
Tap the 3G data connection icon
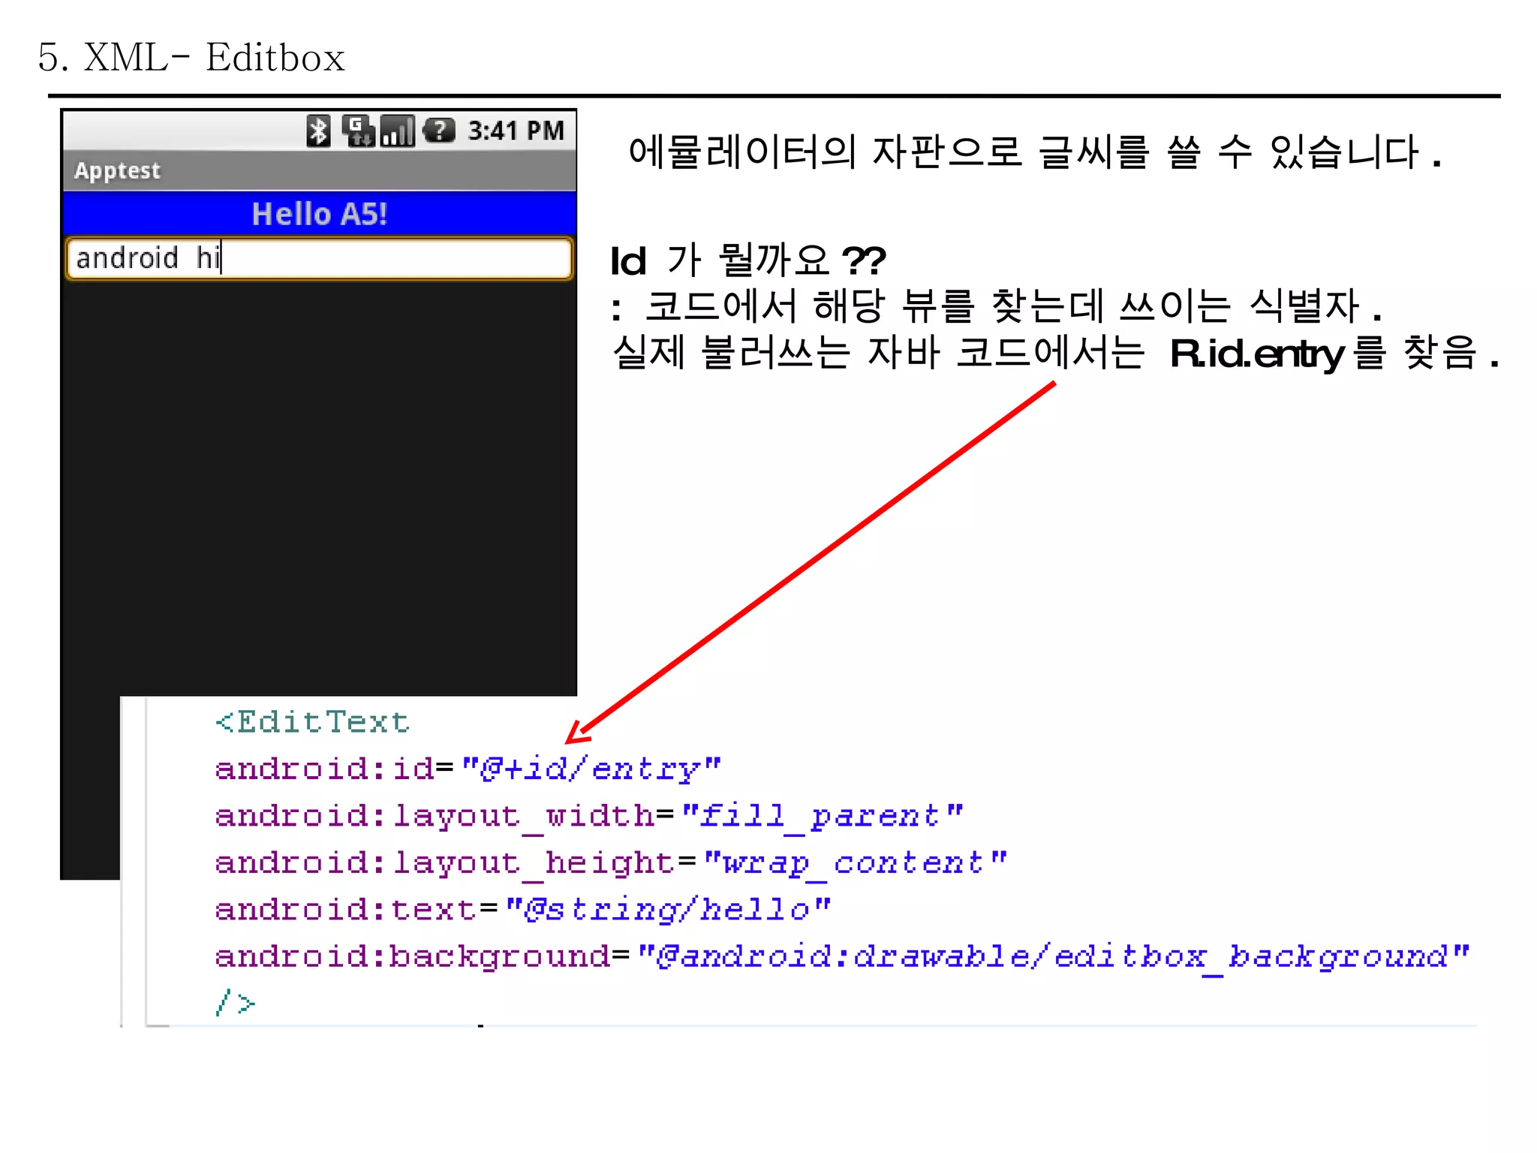[359, 131]
